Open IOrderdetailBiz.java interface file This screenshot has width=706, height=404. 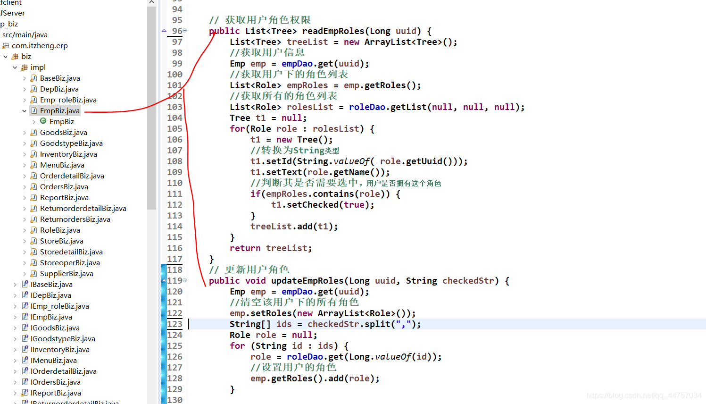[64, 371]
